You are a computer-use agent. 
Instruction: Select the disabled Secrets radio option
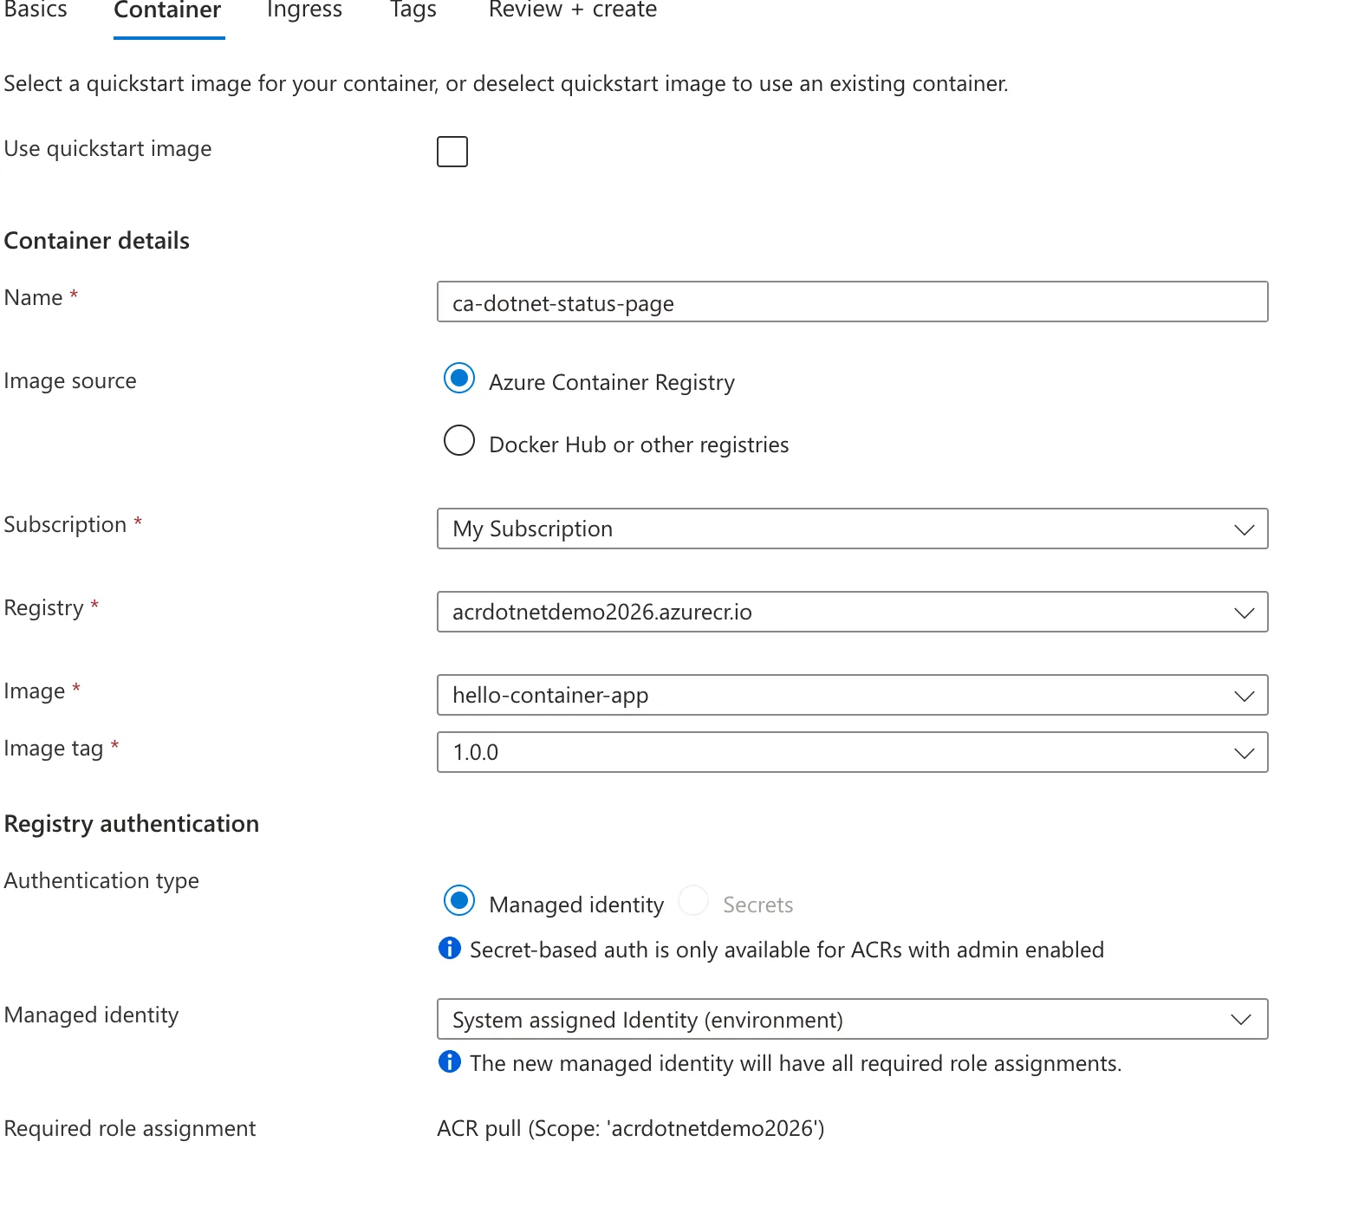point(693,901)
